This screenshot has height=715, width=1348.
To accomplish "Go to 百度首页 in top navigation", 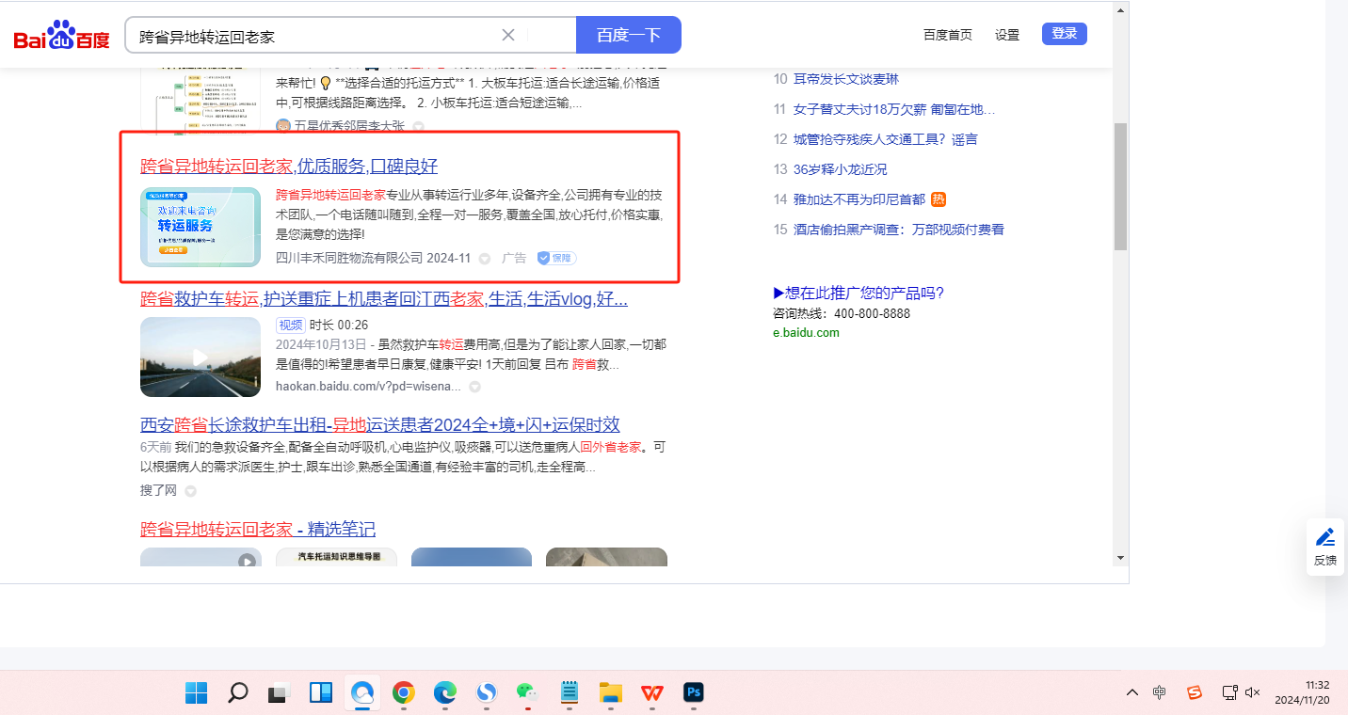I will [x=947, y=35].
